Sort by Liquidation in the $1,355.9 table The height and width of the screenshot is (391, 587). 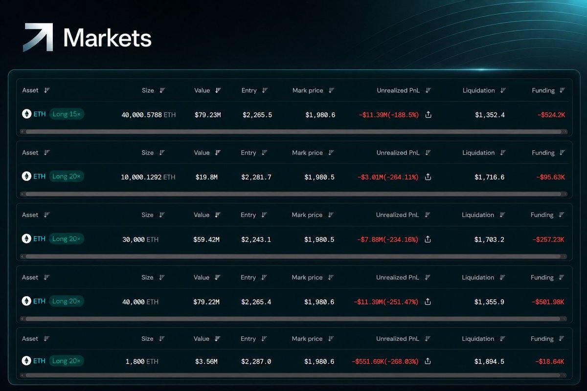(502, 278)
